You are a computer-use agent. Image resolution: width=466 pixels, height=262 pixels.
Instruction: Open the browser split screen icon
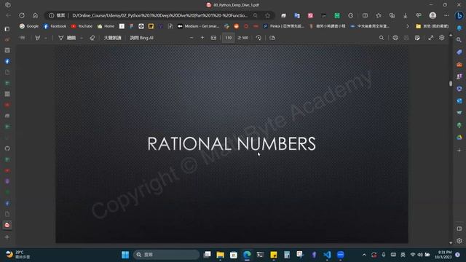pos(365,15)
